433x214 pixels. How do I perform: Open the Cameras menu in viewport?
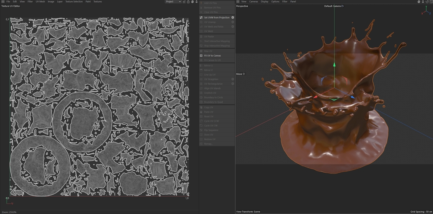[253, 2]
